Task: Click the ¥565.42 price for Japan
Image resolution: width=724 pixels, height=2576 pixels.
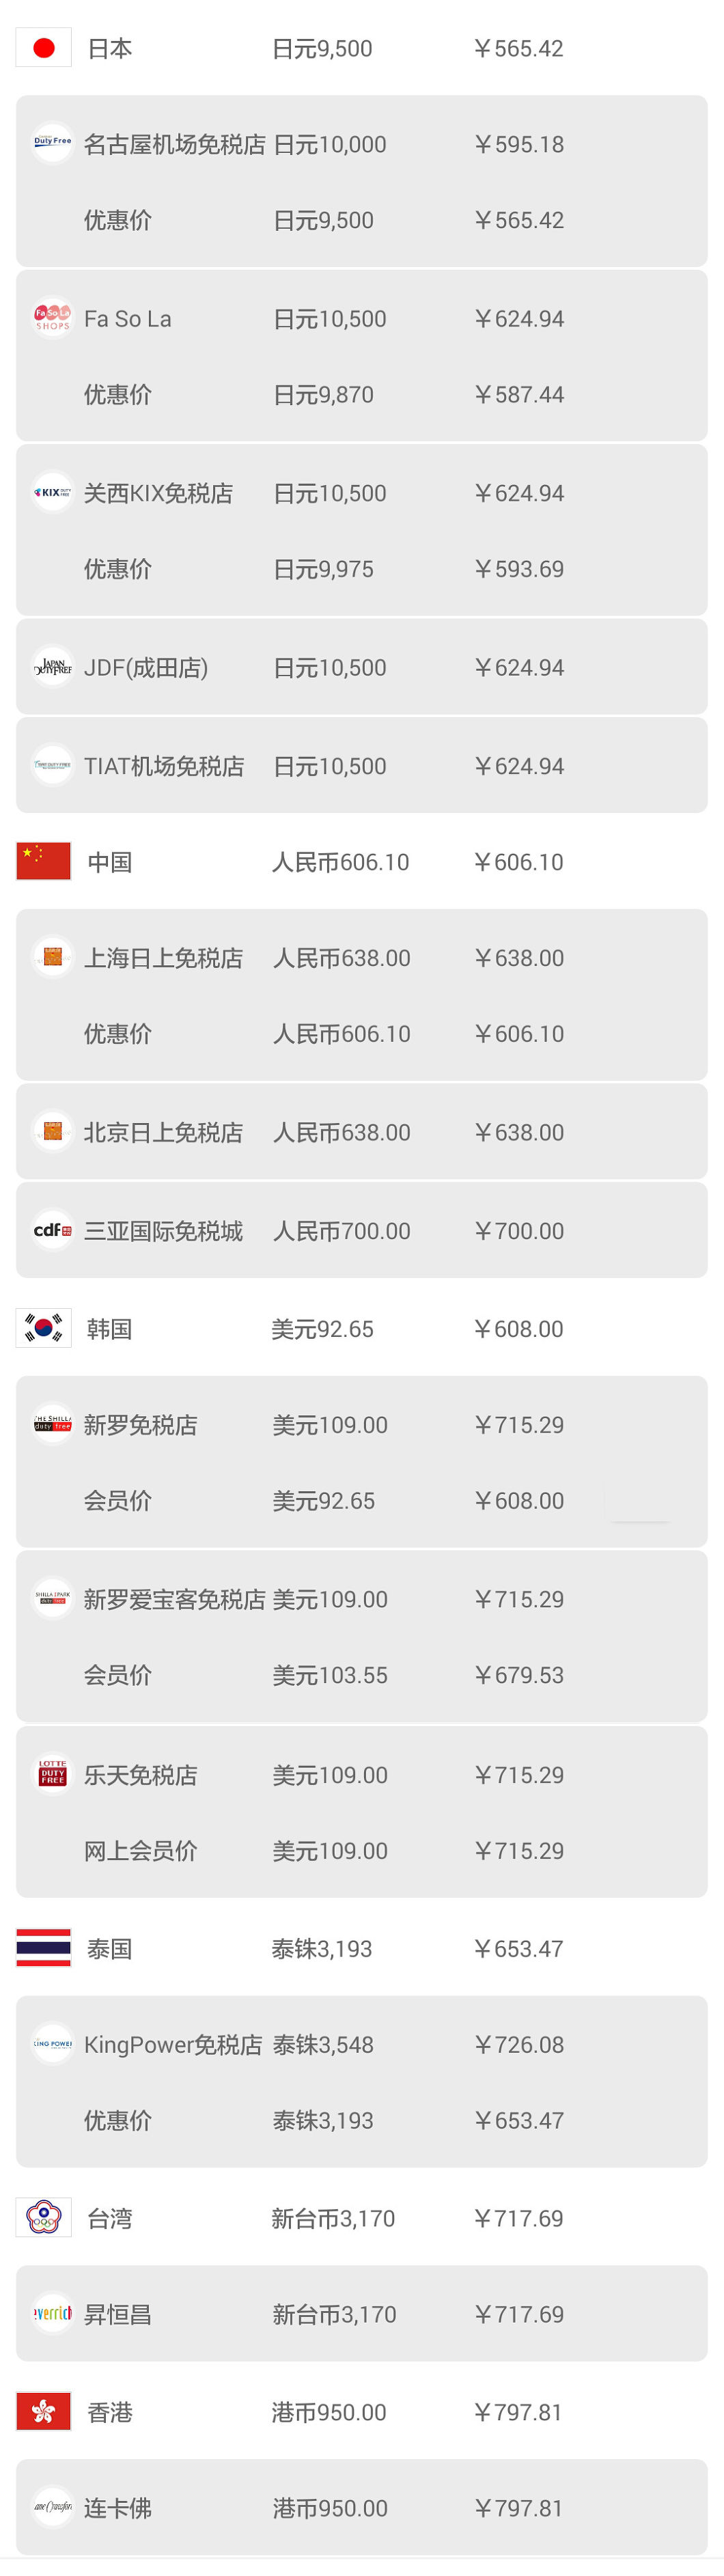Action: point(521,45)
